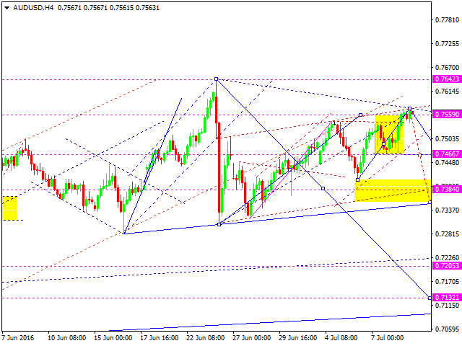Select trendline anchor at the 0.76423 peak
462x346 pixels.
tap(217, 79)
